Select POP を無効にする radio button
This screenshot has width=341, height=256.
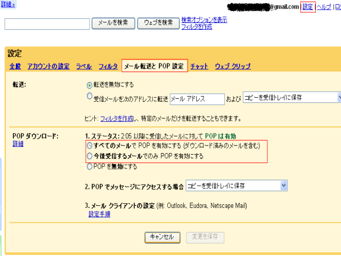pos(90,166)
